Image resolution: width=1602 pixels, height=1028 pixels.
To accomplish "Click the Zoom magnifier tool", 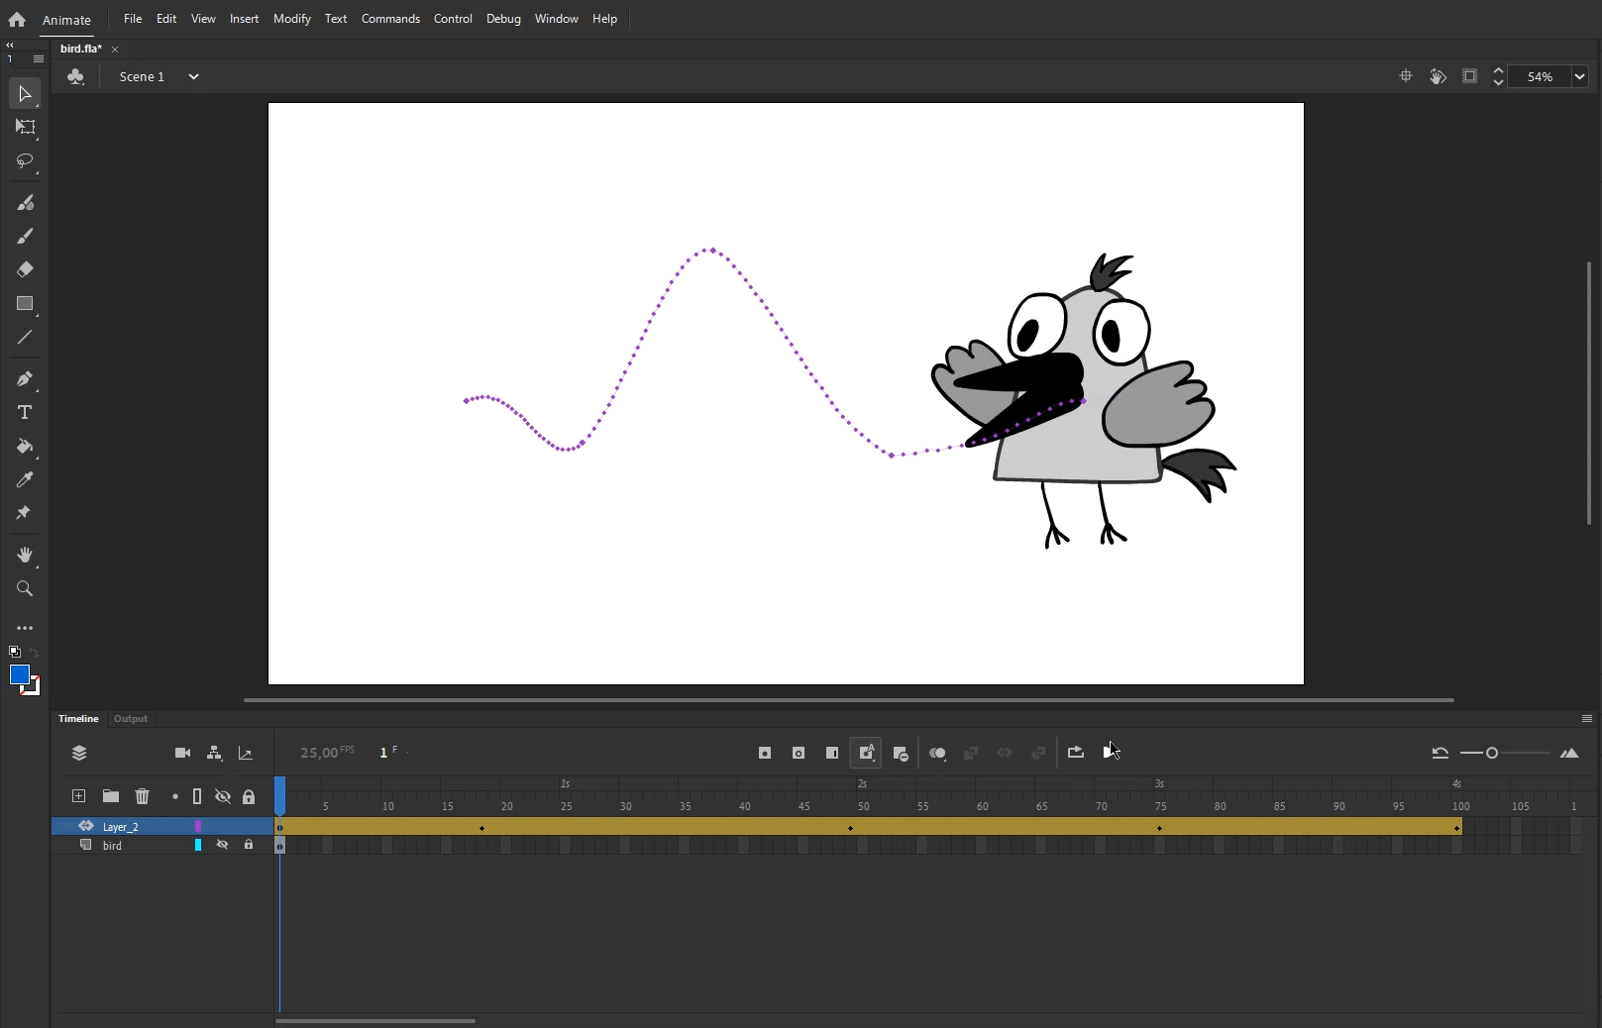I will tap(25, 589).
